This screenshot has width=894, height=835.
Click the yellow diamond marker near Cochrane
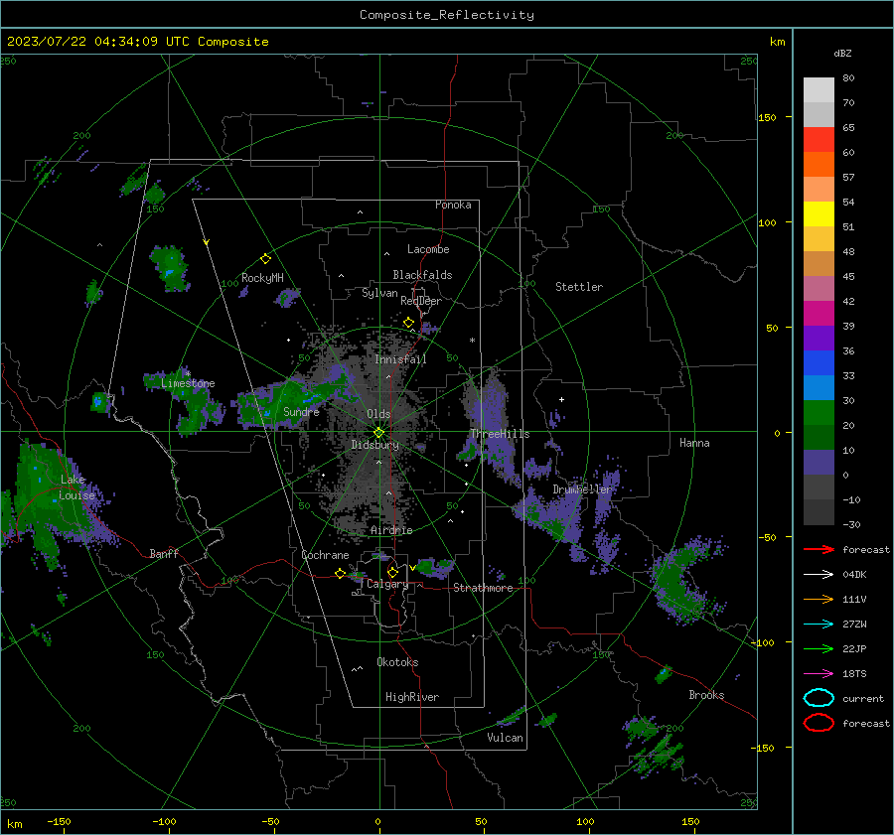point(340,573)
